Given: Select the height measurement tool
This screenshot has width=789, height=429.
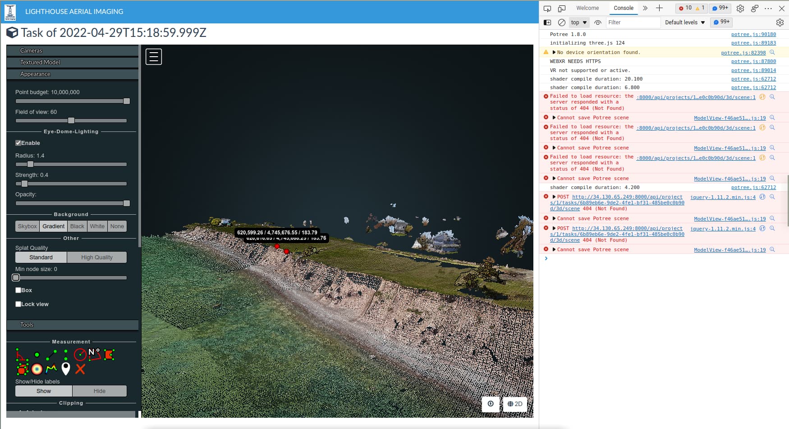Looking at the screenshot, I should point(66,355).
